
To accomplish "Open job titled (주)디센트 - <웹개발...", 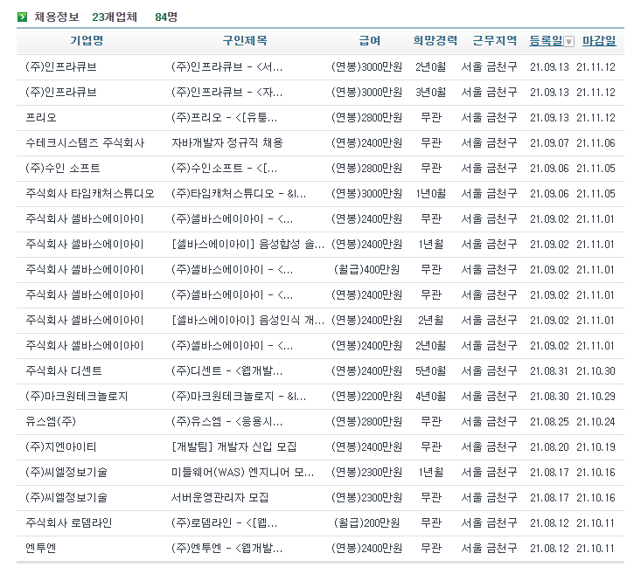I will point(226,370).
